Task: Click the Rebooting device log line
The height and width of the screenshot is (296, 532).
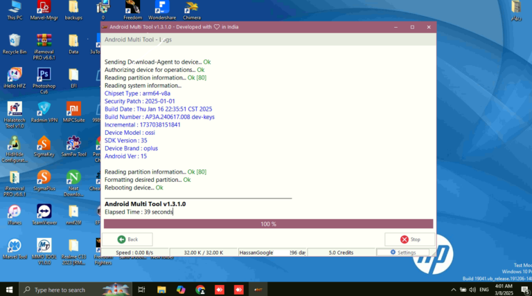Action: click(134, 187)
